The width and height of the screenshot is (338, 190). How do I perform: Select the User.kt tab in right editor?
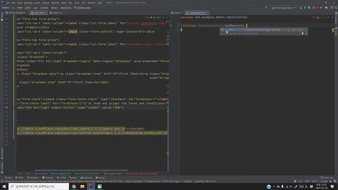[177, 13]
